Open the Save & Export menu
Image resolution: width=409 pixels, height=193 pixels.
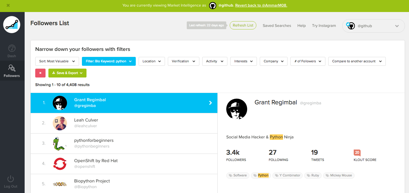click(x=67, y=73)
